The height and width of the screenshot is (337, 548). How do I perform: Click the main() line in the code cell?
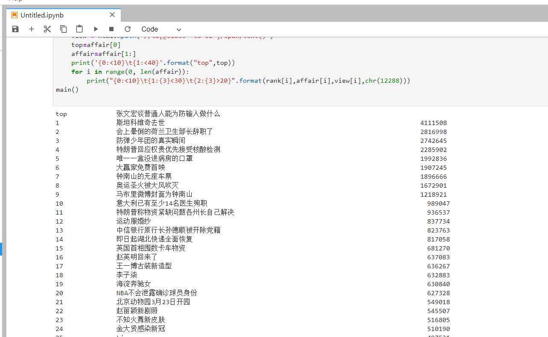coord(67,90)
